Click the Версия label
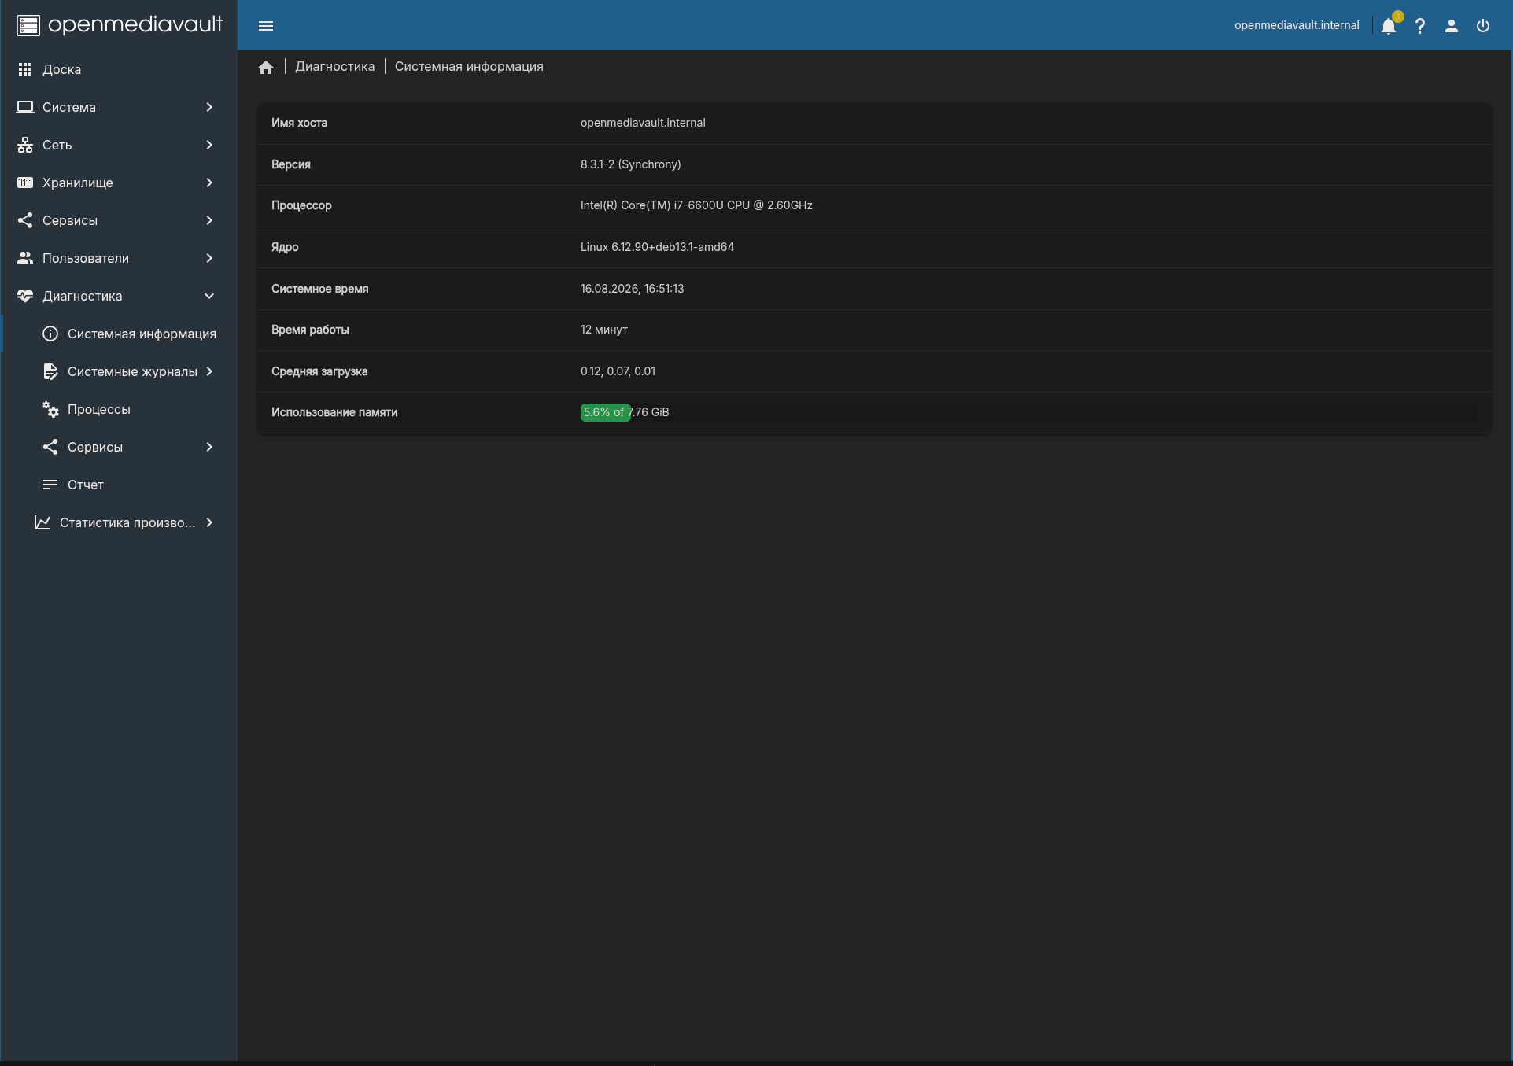This screenshot has height=1066, width=1513. coord(291,164)
